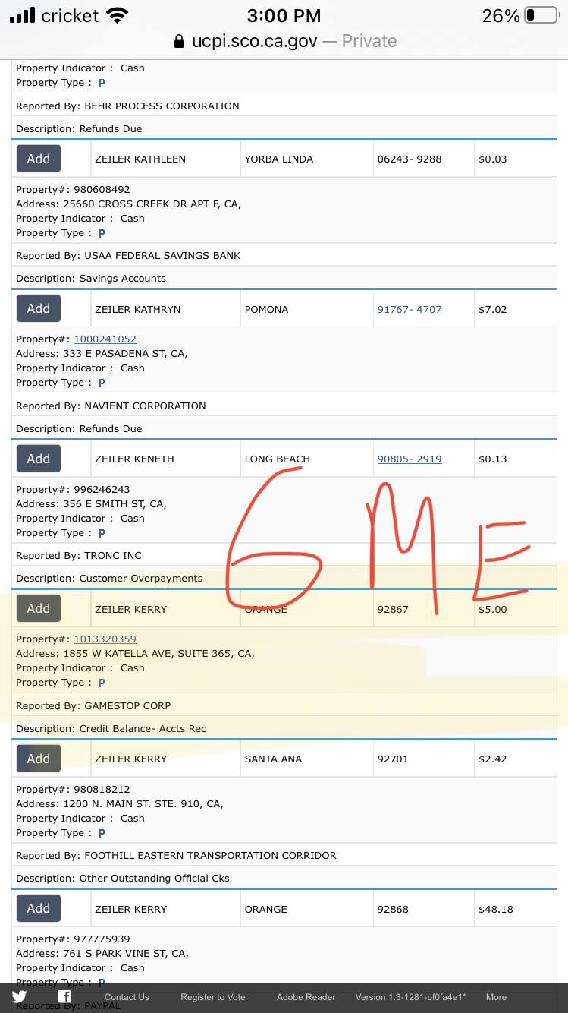Screen dimensions: 568x1013
Task: Open Property Type P for property 1000241052
Action: click(x=102, y=383)
